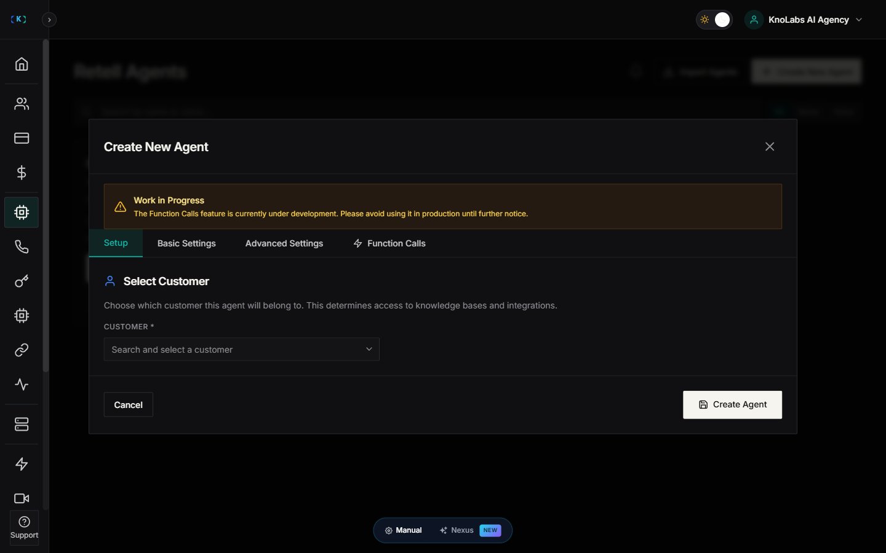
Task: Open the lower chip icon below the key
Action: point(22,316)
